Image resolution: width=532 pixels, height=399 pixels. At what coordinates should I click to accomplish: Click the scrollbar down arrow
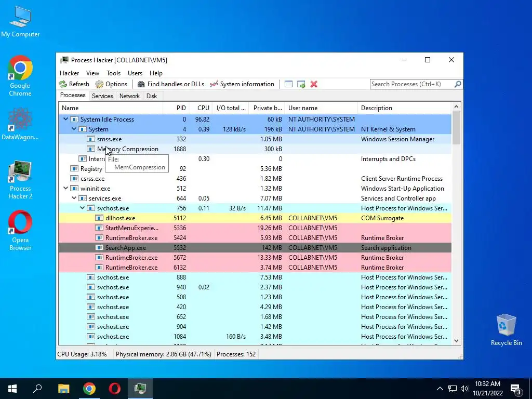[x=456, y=341]
